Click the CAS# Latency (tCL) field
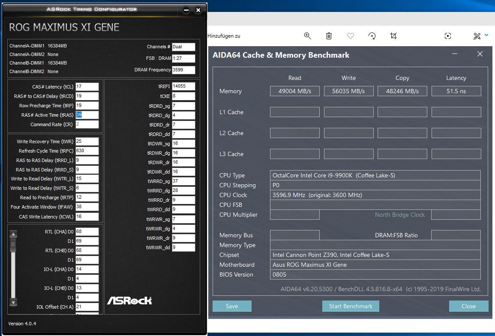 (x=87, y=87)
